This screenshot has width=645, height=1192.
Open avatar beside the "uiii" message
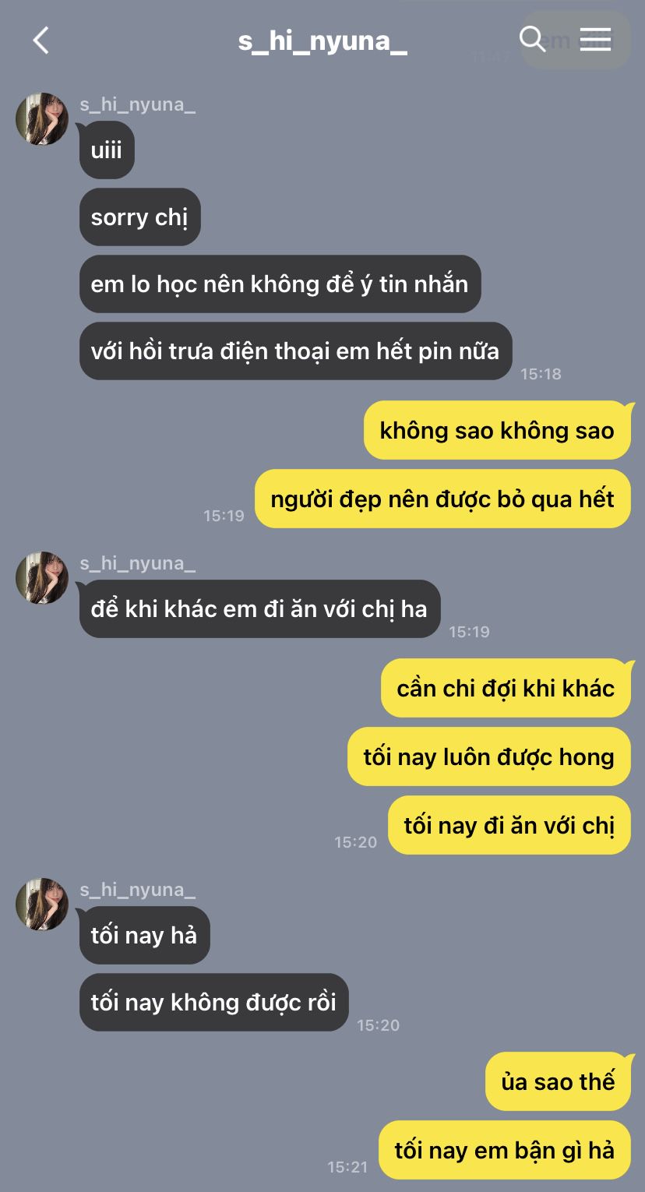(42, 119)
